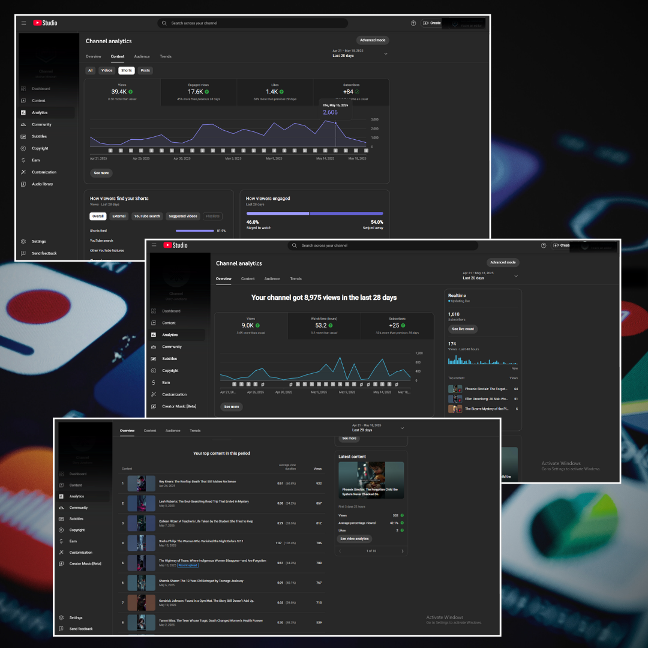The image size is (648, 648).
Task: Open the Creator Music icon in middle window sidebar
Action: (154, 407)
